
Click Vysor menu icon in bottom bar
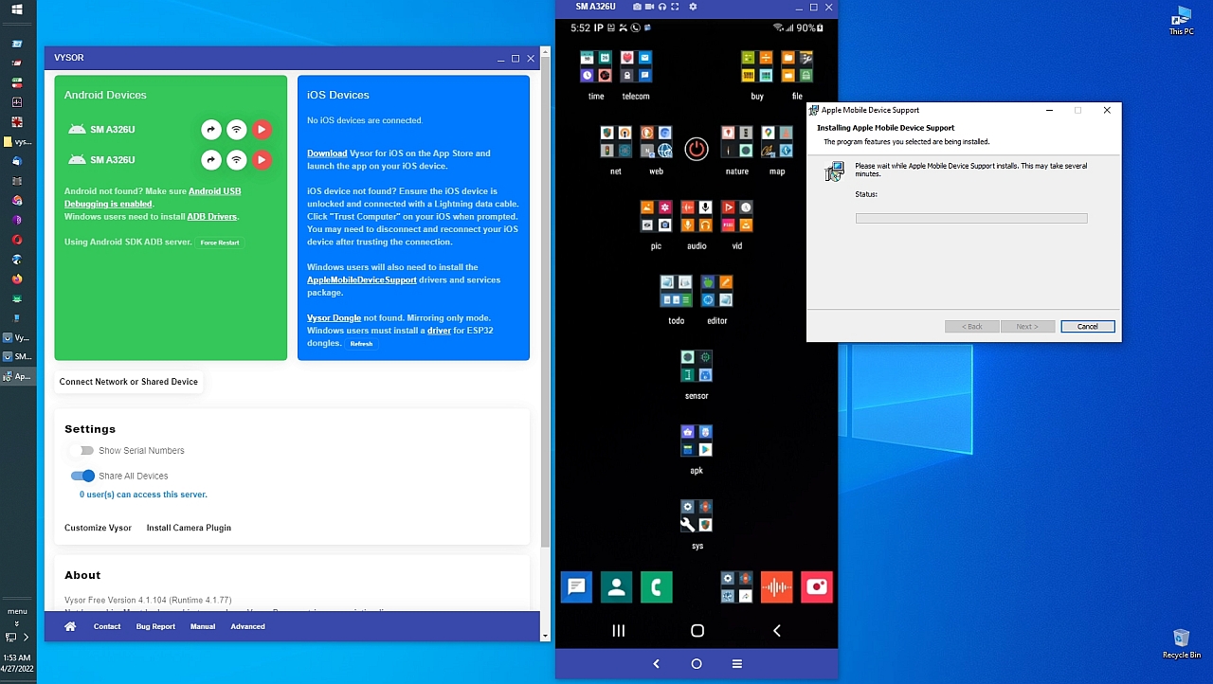736,664
